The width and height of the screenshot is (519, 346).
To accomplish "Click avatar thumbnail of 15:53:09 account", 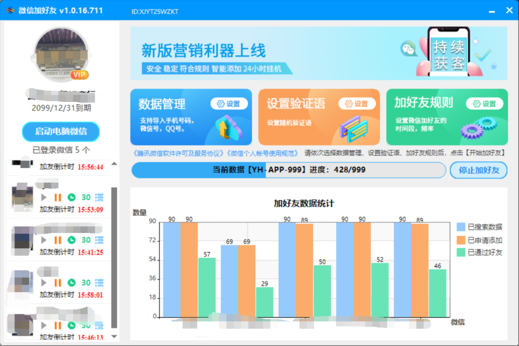I will (x=23, y=198).
